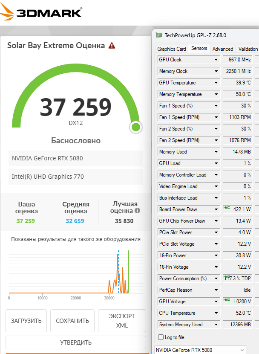The width and height of the screenshot is (259, 354).
Task: Open the Advanced tab in GPU-Z
Action: point(223,49)
